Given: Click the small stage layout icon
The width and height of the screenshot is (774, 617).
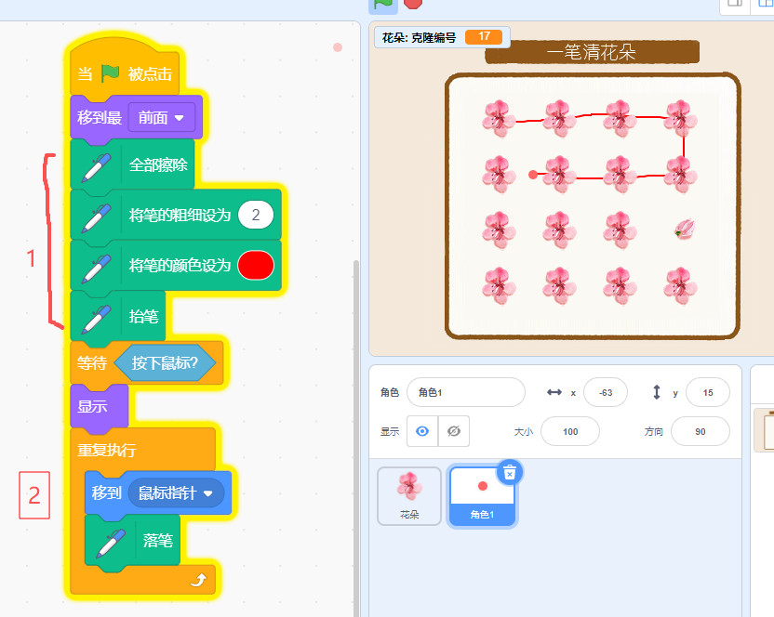Looking at the screenshot, I should (x=735, y=6).
